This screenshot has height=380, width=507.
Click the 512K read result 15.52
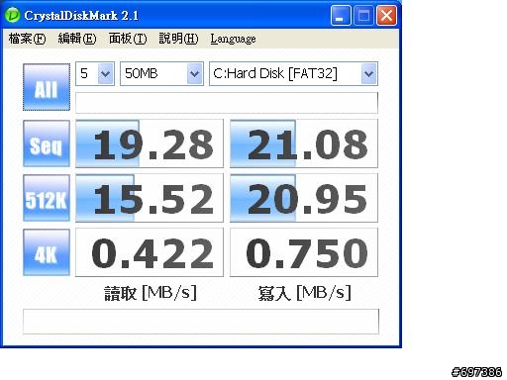click(150, 198)
